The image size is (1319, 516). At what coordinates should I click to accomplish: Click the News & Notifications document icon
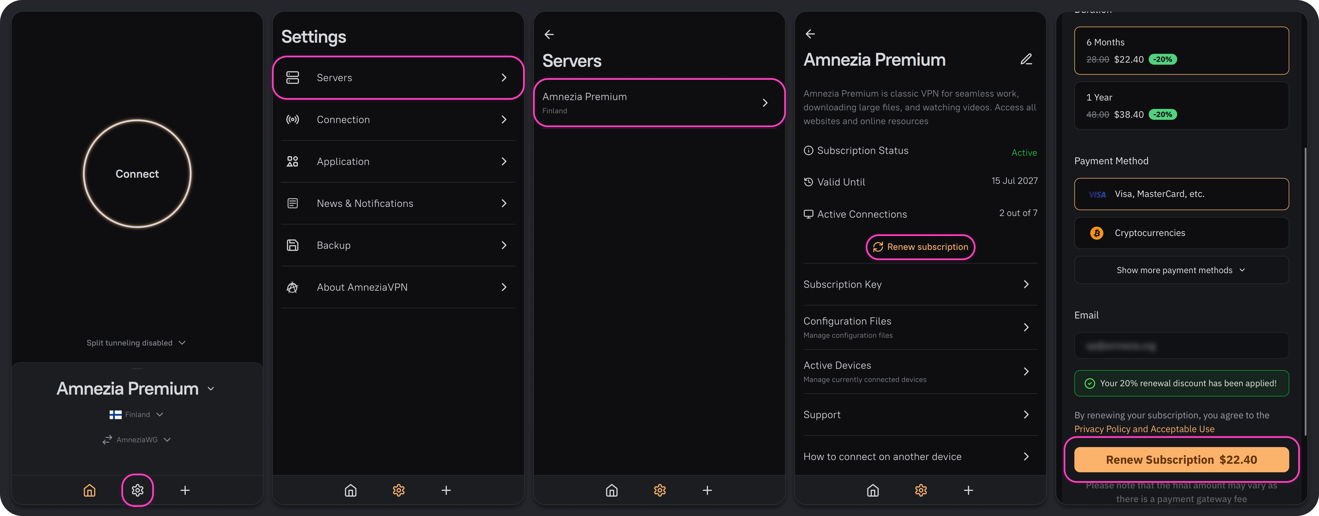tap(292, 204)
